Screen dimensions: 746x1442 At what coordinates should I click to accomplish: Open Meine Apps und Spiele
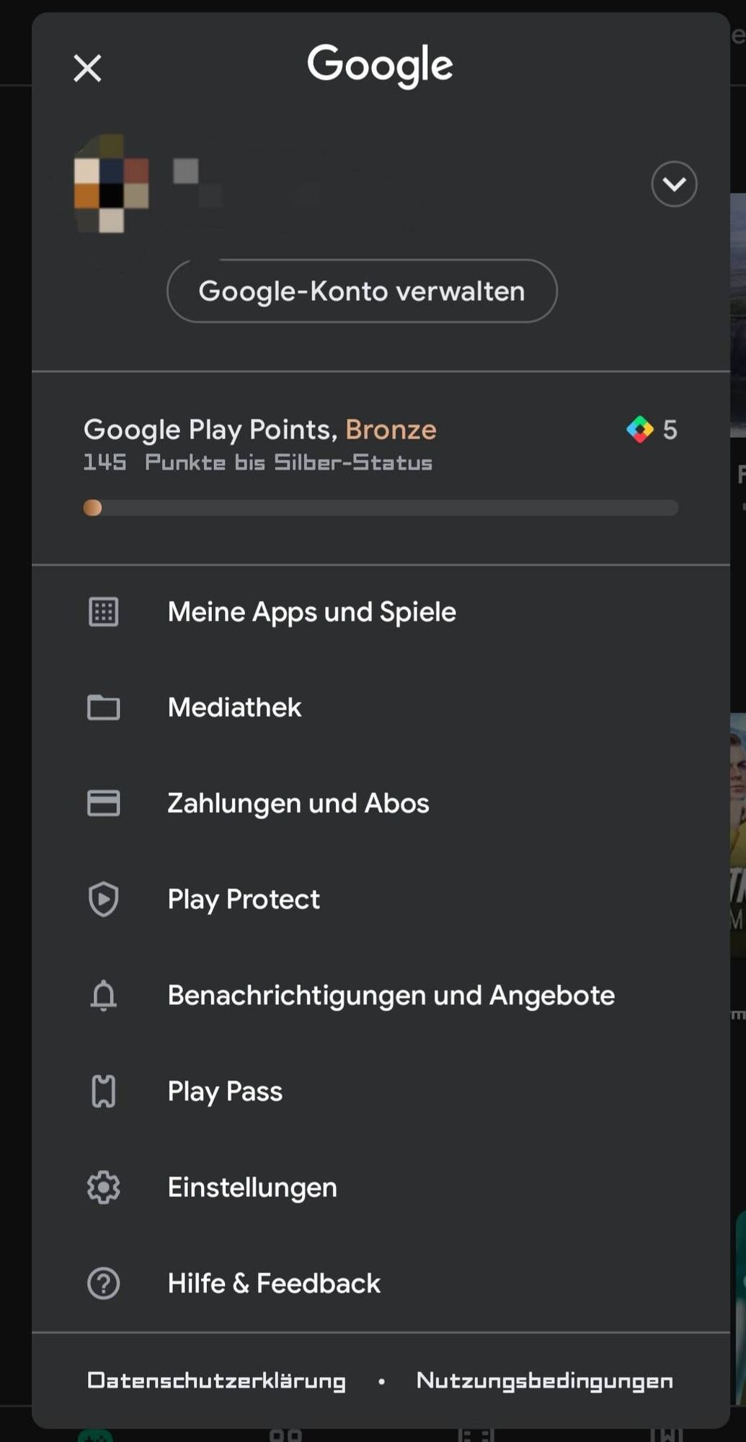pos(311,612)
